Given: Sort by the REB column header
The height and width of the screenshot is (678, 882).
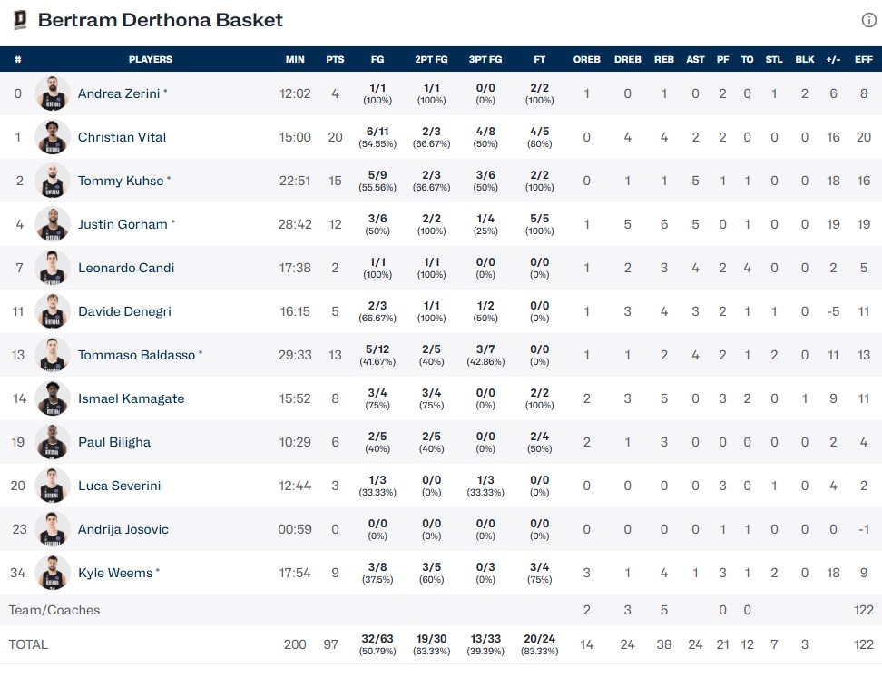Looking at the screenshot, I should (x=663, y=59).
